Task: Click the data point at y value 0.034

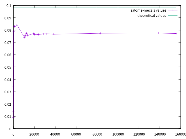Action: pyautogui.click(x=13, y=87)
